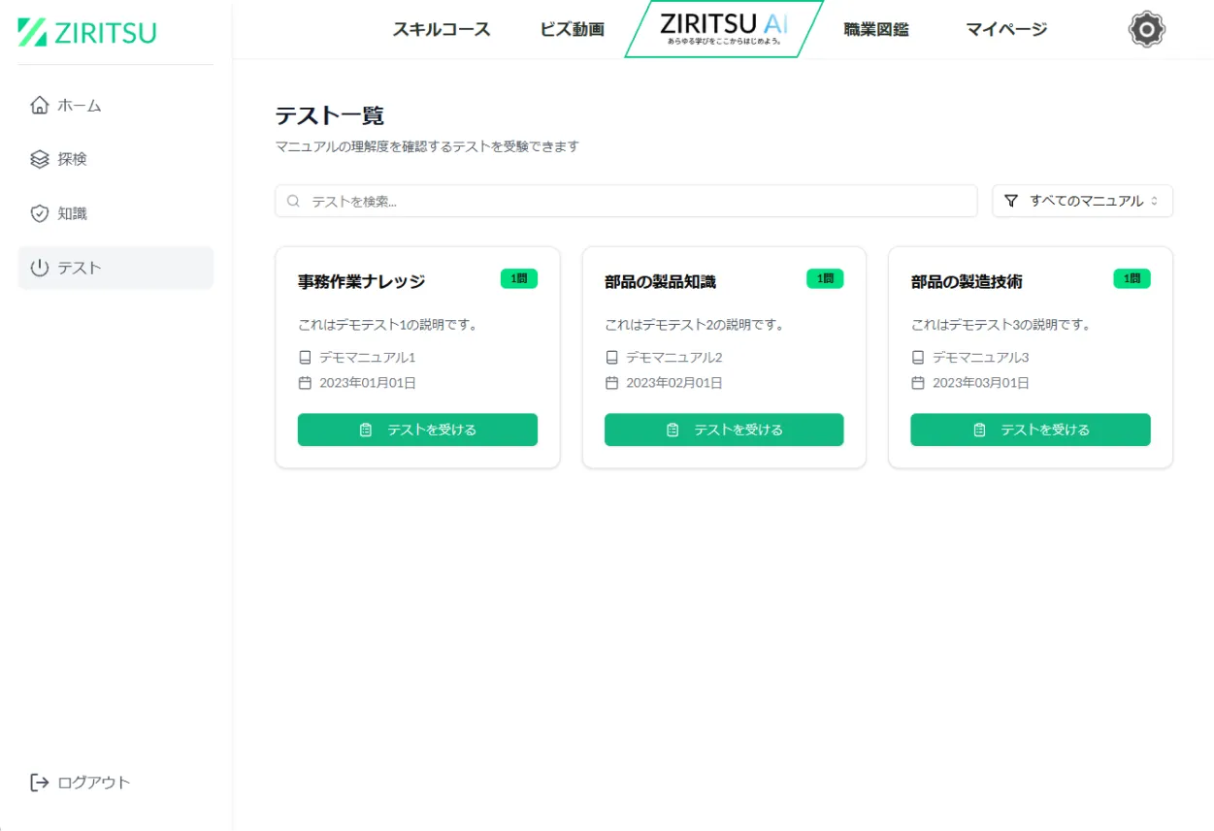Open the 探検 section via its sidebar icon
The width and height of the screenshot is (1214, 831).
click(38, 159)
